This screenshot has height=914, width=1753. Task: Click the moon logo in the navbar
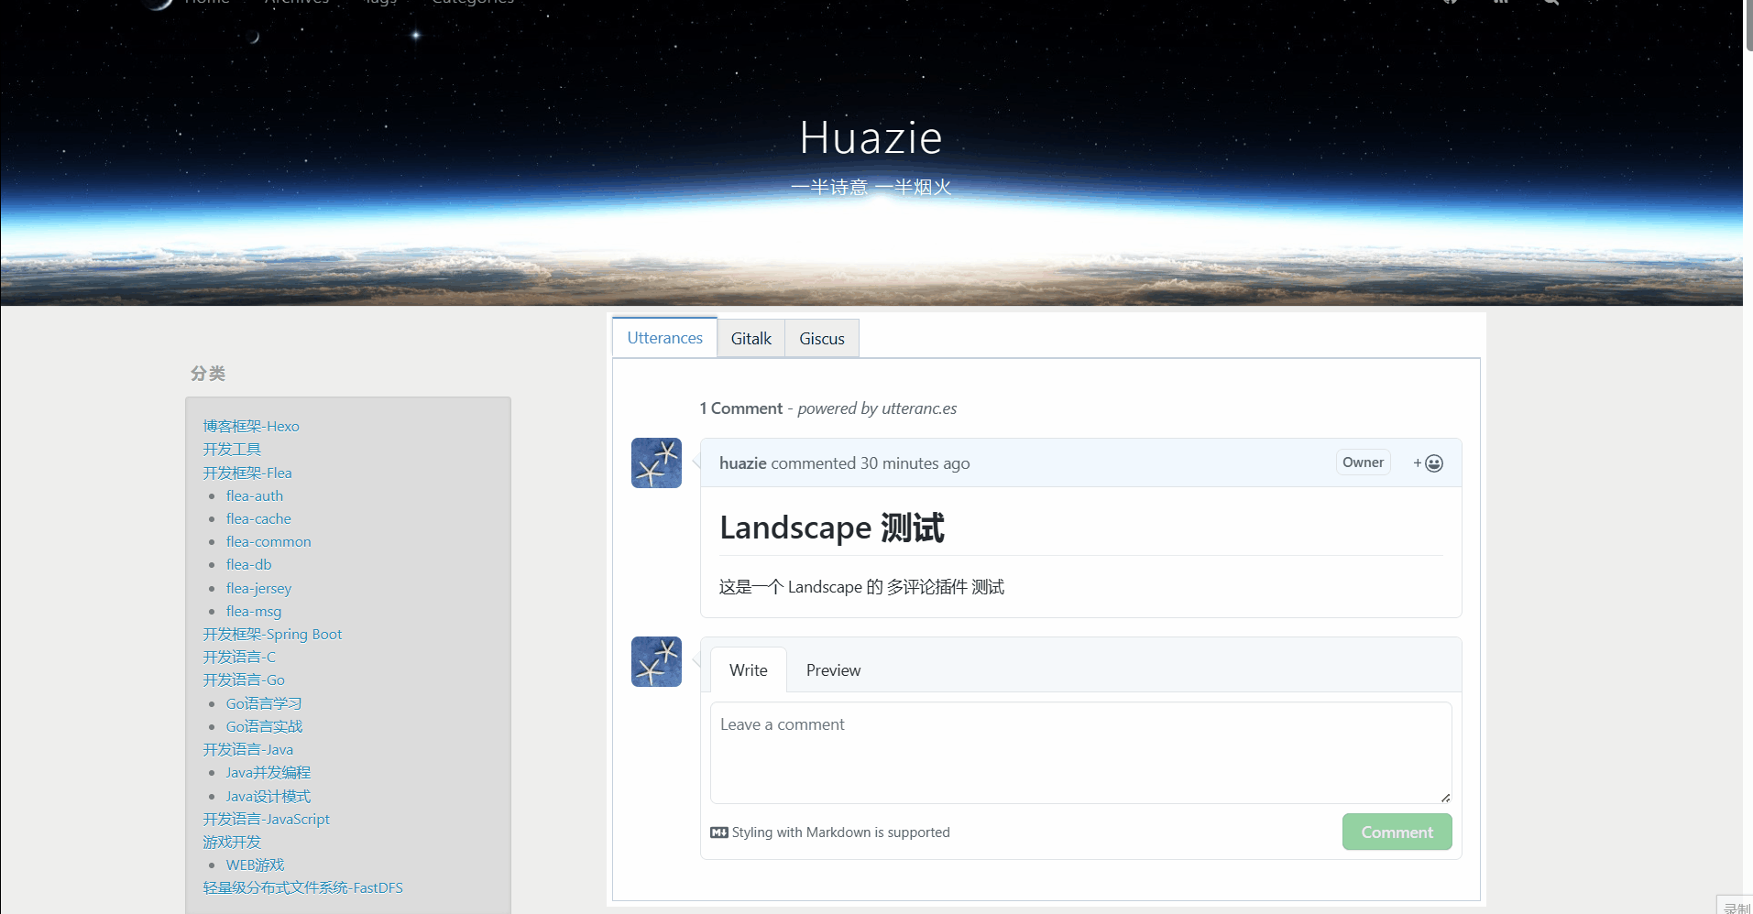coord(158,5)
